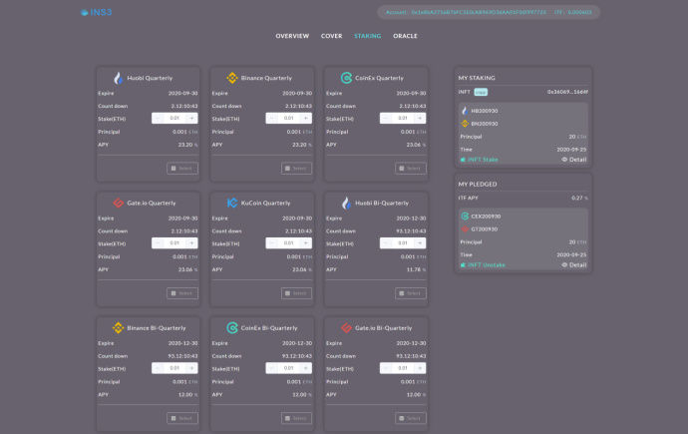Click the Binance icon beside BN200930

click(x=465, y=124)
